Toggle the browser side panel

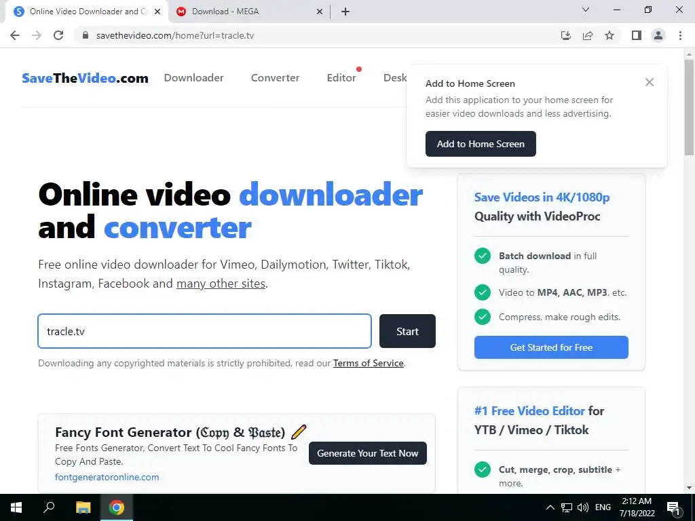[637, 35]
